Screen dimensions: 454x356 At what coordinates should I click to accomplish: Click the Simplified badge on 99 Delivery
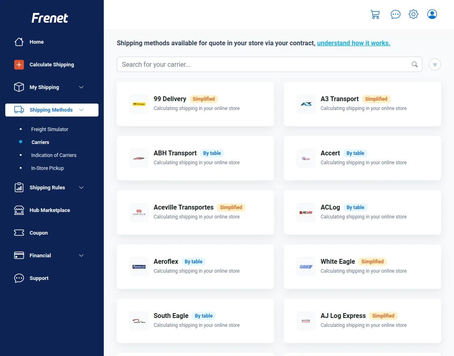point(204,99)
